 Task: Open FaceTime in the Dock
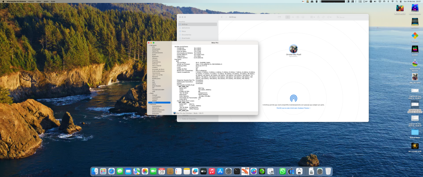click(x=153, y=171)
